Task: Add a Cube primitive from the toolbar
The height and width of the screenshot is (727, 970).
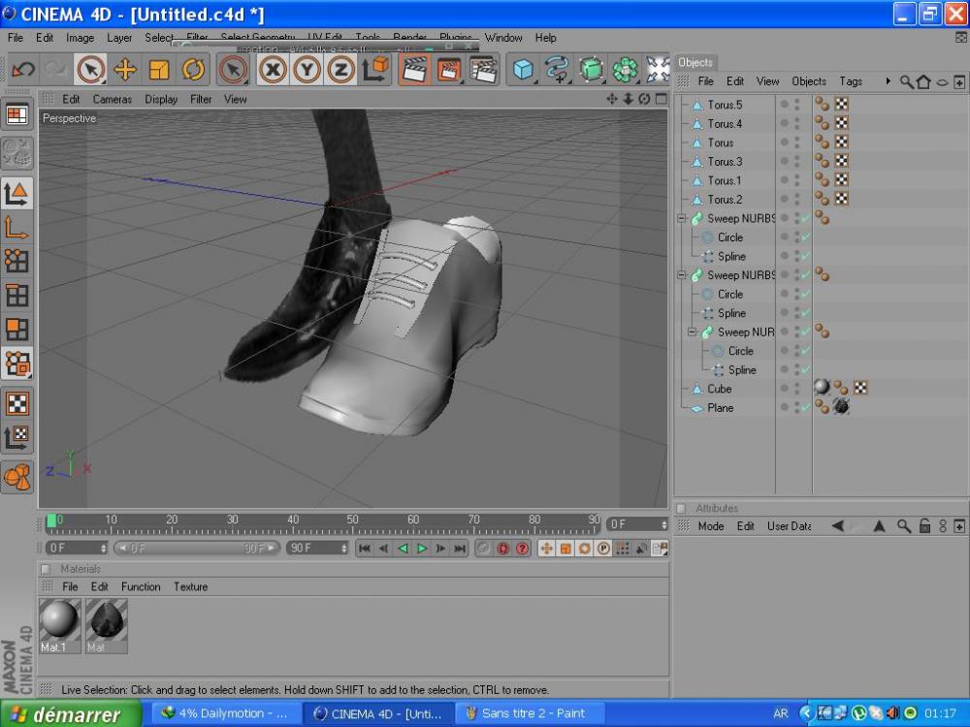Action: (x=524, y=70)
